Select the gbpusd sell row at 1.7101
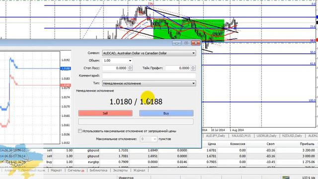 159,150
